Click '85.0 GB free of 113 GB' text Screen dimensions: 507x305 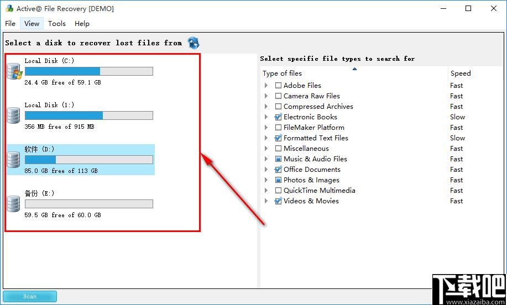pos(61,171)
